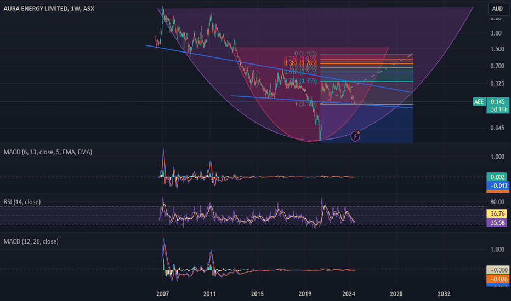511x301 pixels.
Task: Open the MACD (6, 13, close, 5, EMA, EMA) legend
Action: coord(48,152)
